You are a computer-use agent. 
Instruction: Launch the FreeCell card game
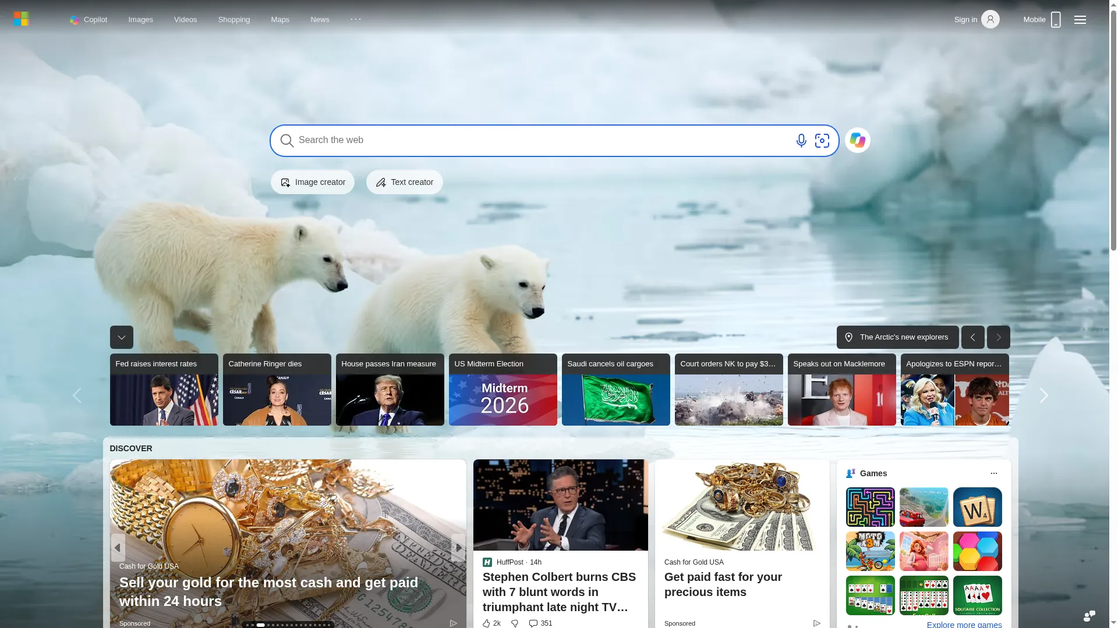tap(924, 595)
